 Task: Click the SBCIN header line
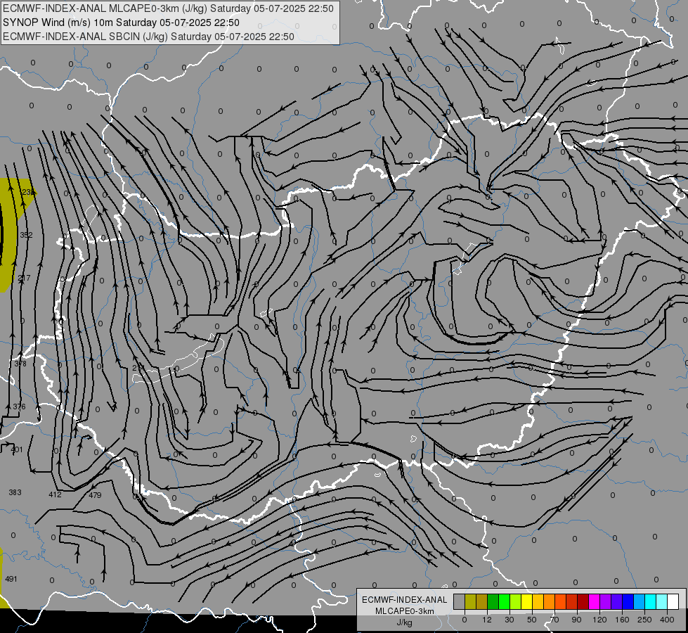click(x=148, y=37)
